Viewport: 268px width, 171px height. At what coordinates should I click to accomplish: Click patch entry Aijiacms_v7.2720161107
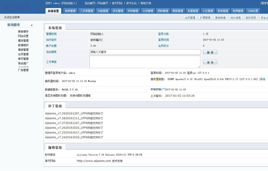74,123
